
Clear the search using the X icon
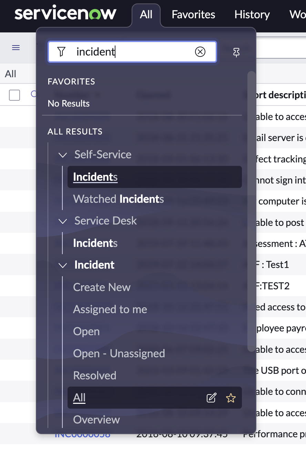[x=200, y=52]
